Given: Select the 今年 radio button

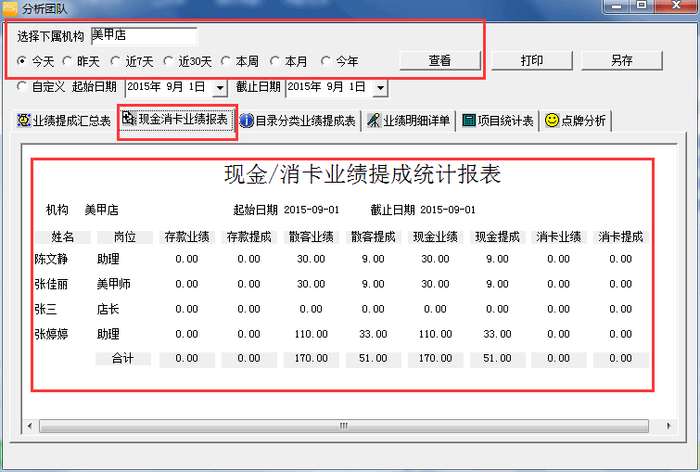Looking at the screenshot, I should 325,60.
